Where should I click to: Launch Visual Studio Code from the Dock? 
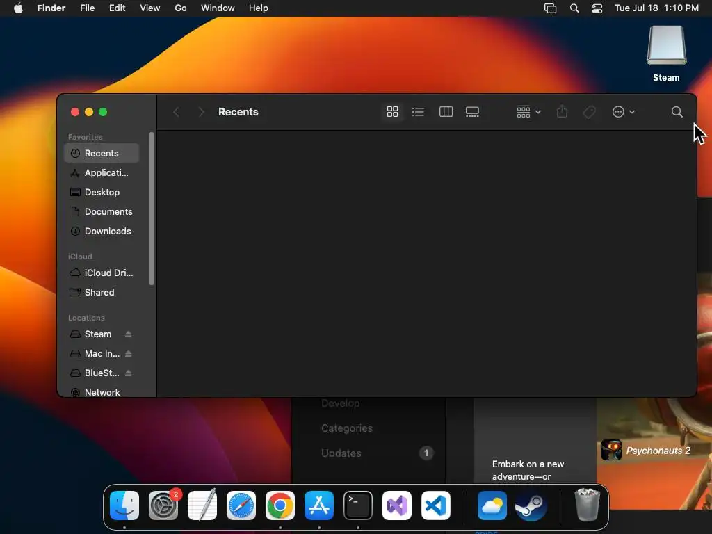coord(436,505)
